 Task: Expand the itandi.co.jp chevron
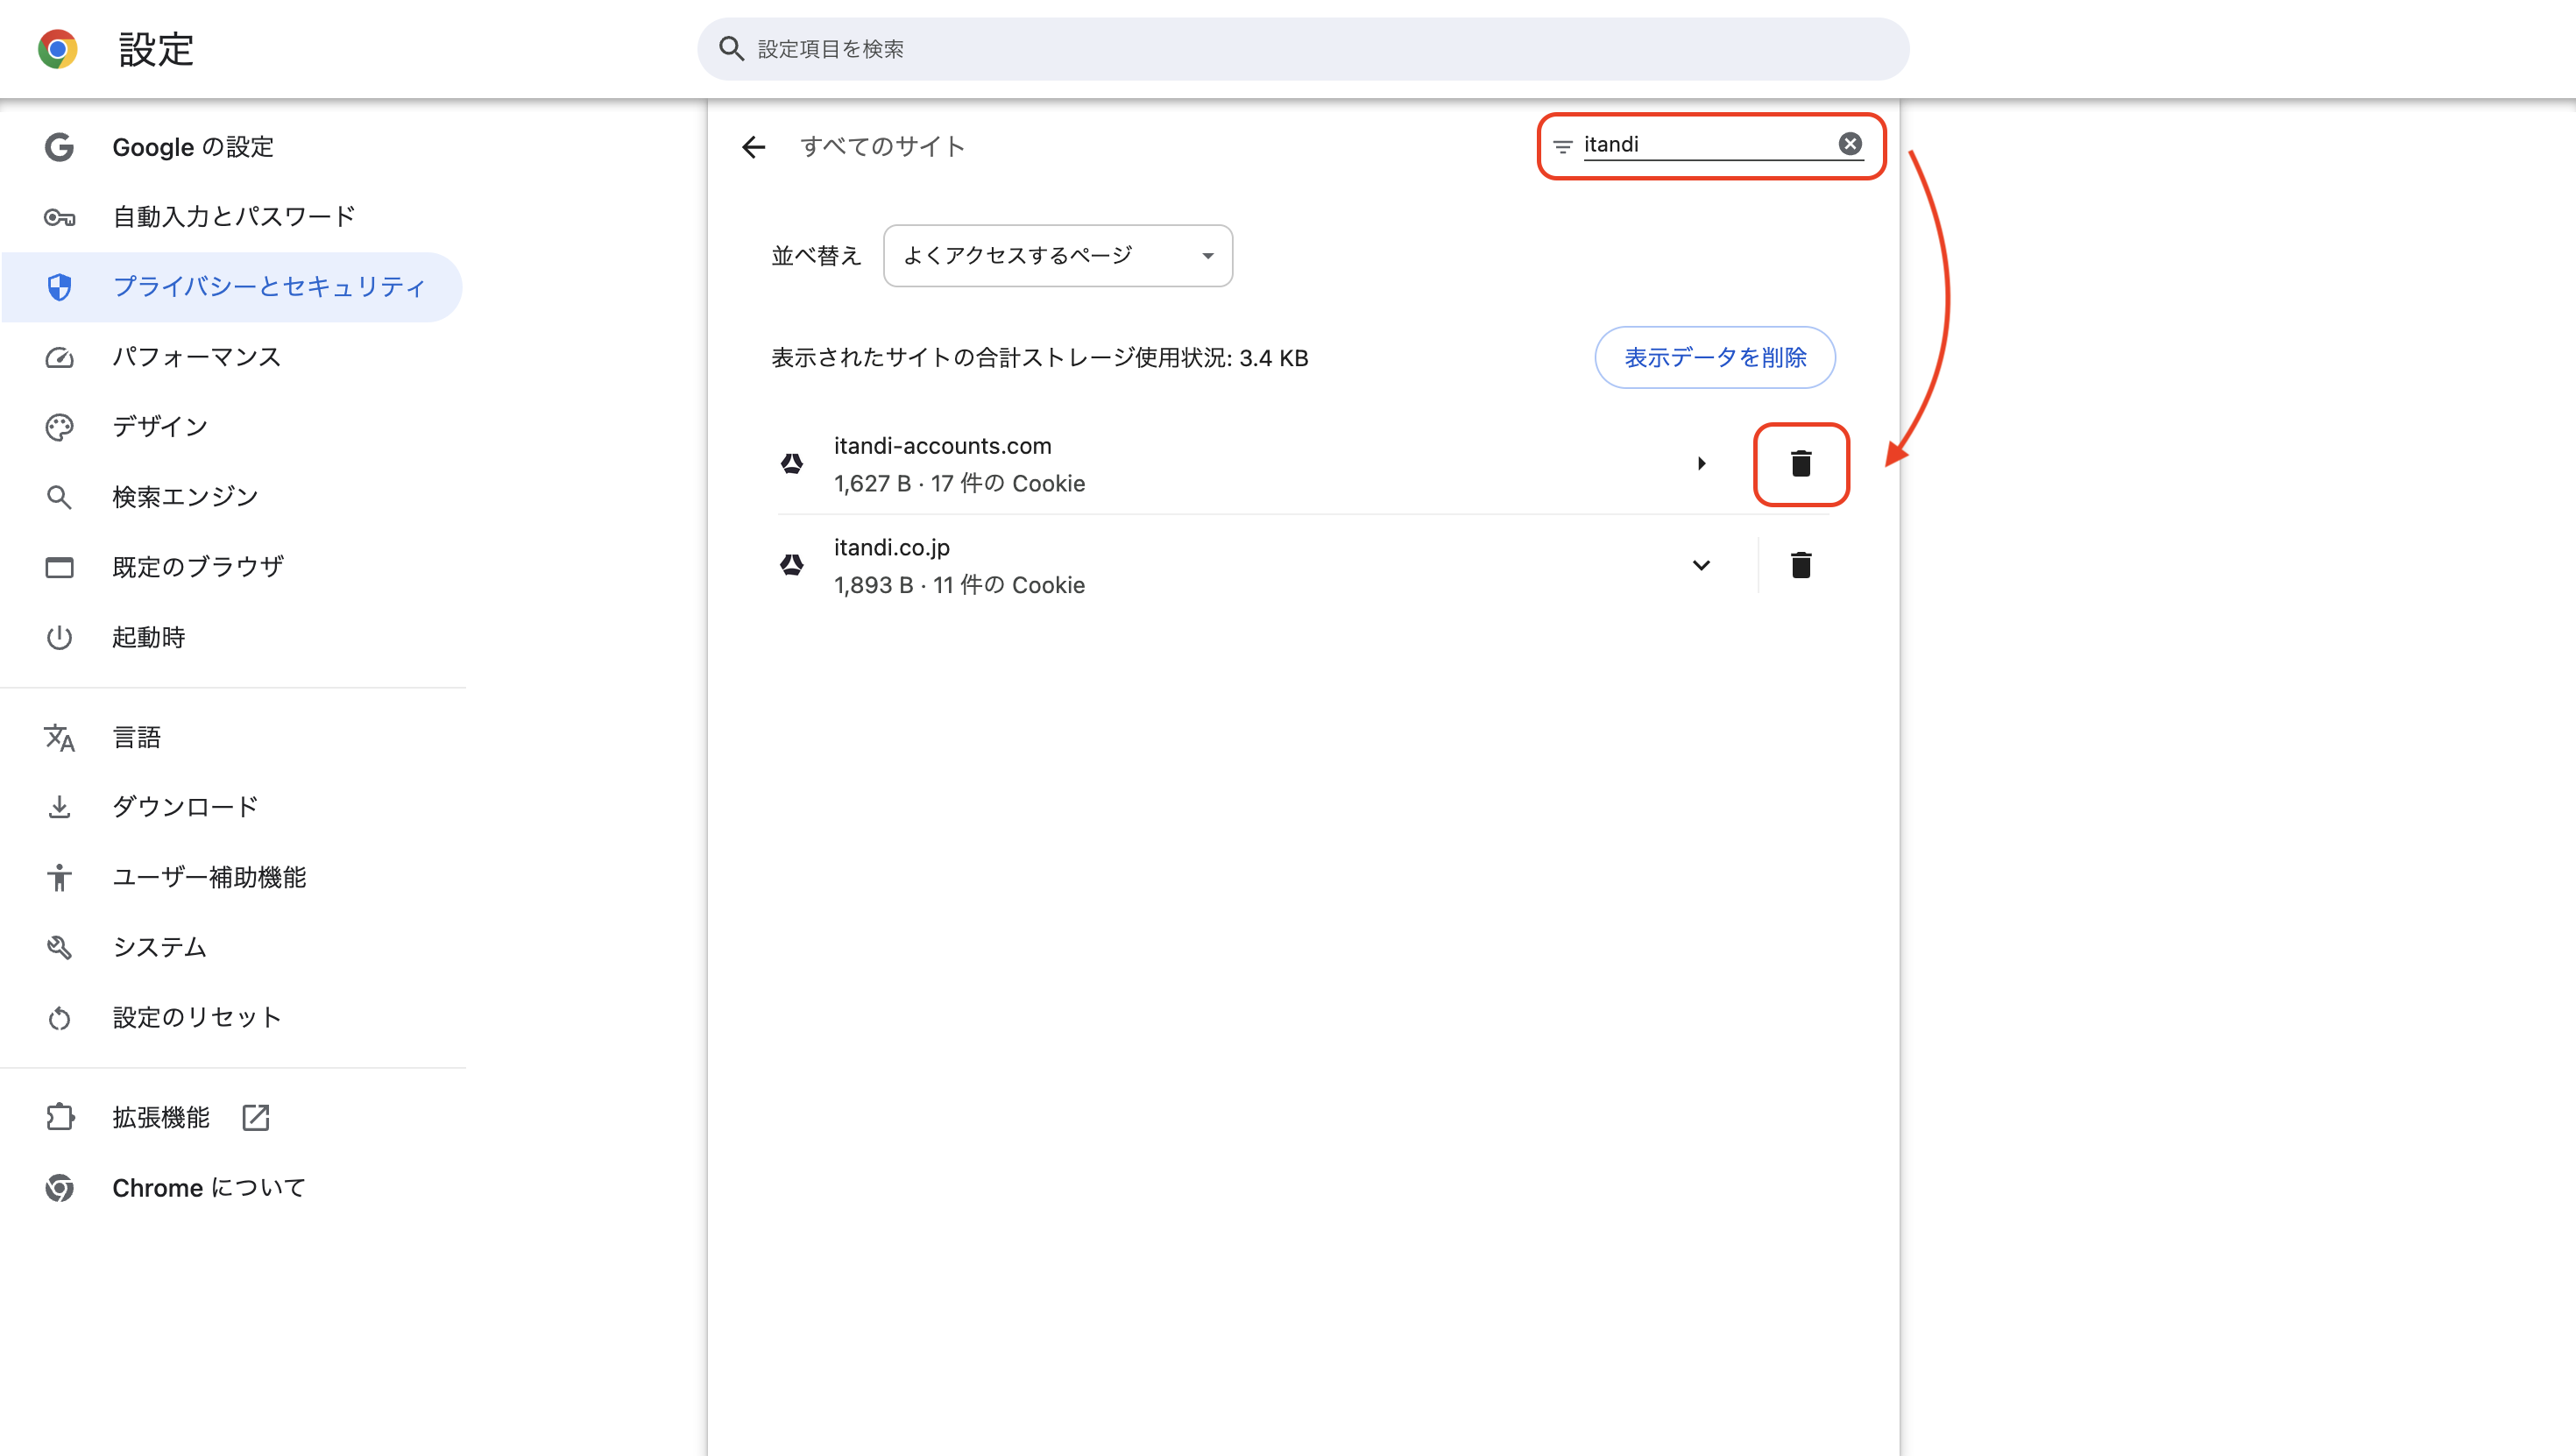[x=1701, y=565]
